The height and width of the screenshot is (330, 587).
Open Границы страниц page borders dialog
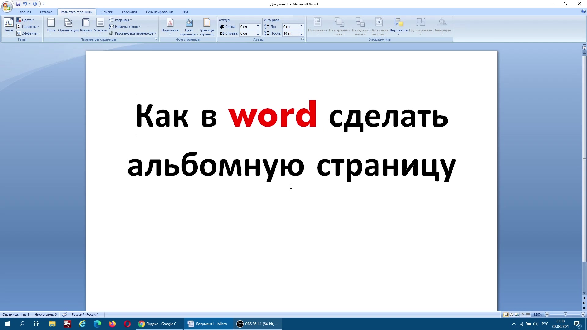click(207, 27)
